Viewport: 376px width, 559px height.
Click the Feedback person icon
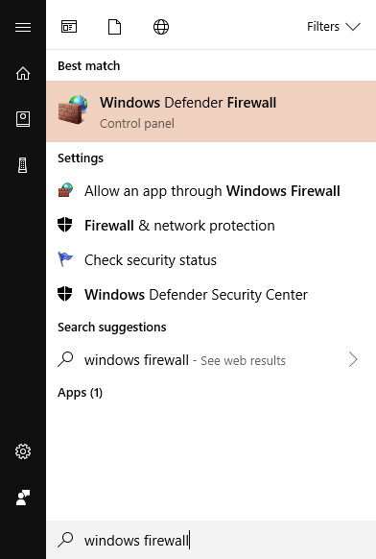[23, 498]
